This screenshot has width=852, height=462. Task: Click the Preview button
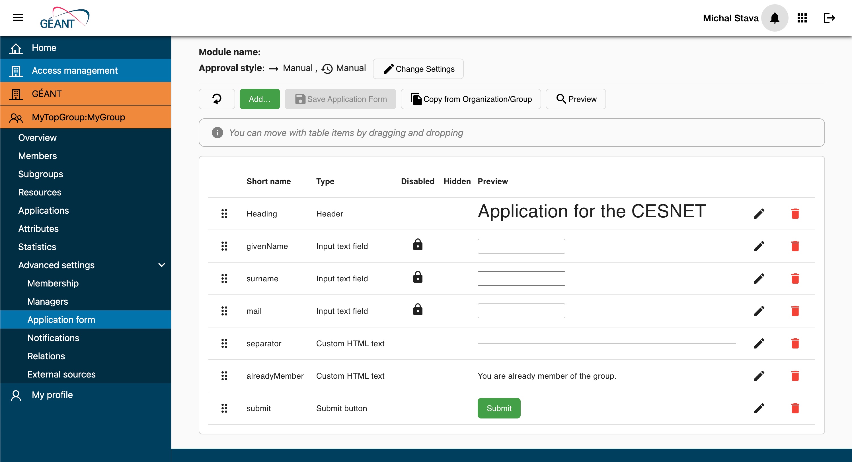(x=576, y=99)
